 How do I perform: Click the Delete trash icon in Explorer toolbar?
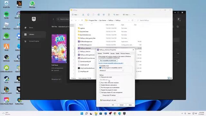tap(109, 15)
